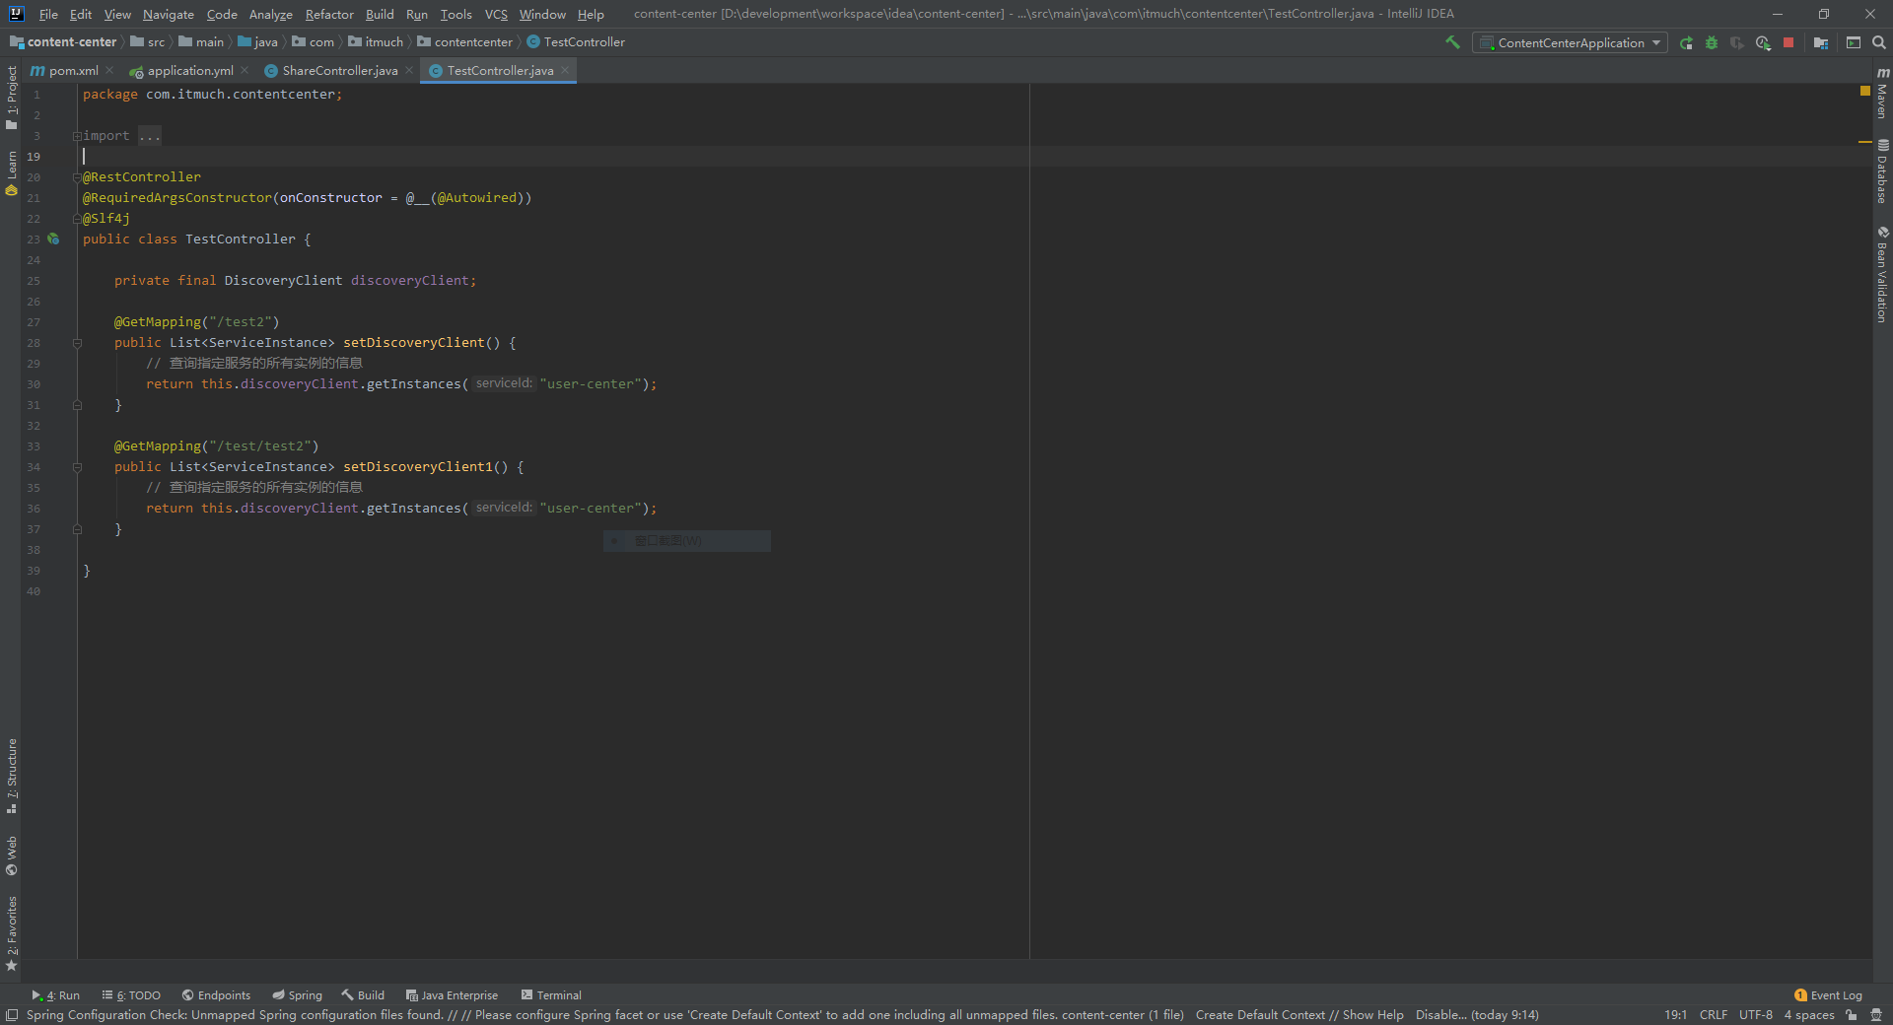Toggle tool window bars with the bottom-left corner icon
The image size is (1893, 1025).
(11, 1015)
